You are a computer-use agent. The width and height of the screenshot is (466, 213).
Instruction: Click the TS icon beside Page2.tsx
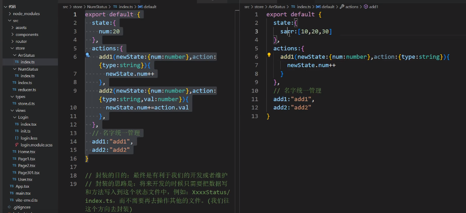click(14, 166)
